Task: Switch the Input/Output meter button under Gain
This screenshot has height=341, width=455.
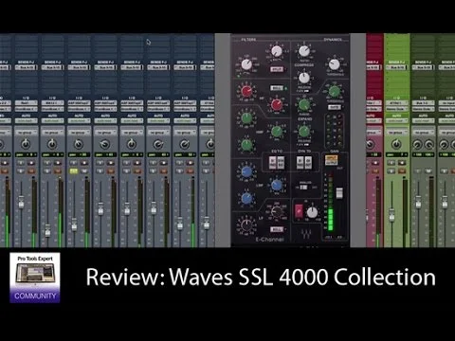Action: click(x=331, y=160)
